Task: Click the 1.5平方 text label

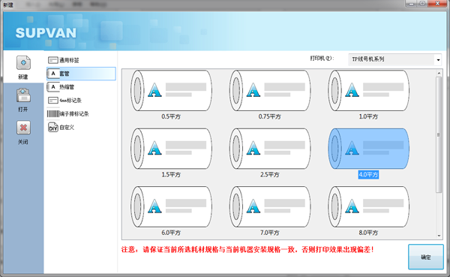Action: click(171, 174)
